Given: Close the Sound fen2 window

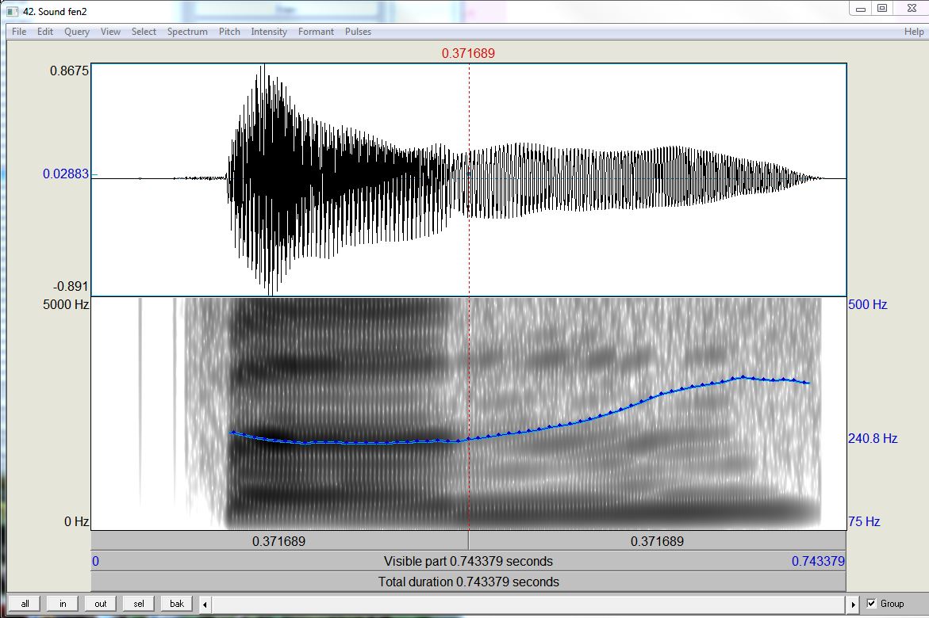Looking at the screenshot, I should (912, 8).
